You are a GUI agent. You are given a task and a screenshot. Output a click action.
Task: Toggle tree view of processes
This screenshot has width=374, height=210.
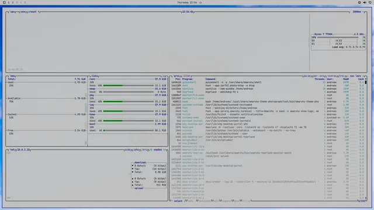point(341,76)
